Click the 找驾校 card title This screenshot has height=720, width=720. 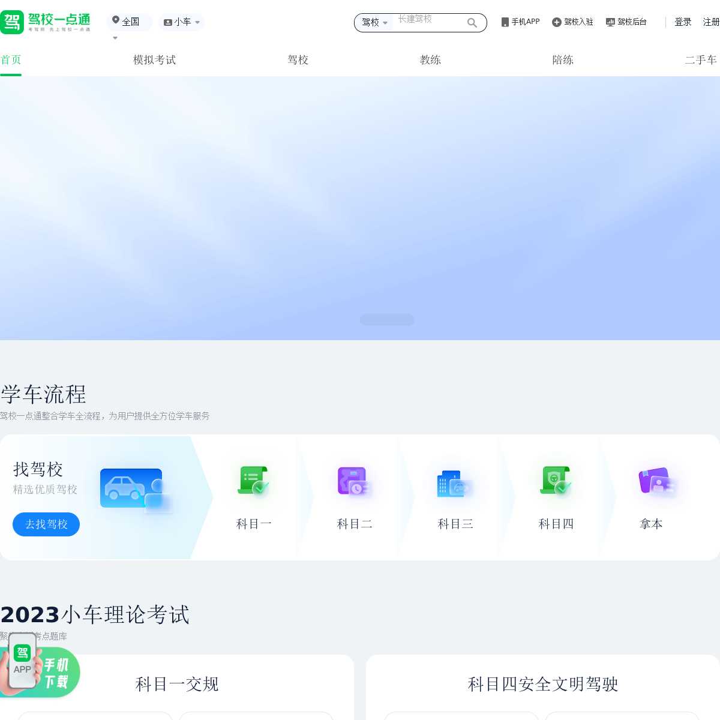38,469
